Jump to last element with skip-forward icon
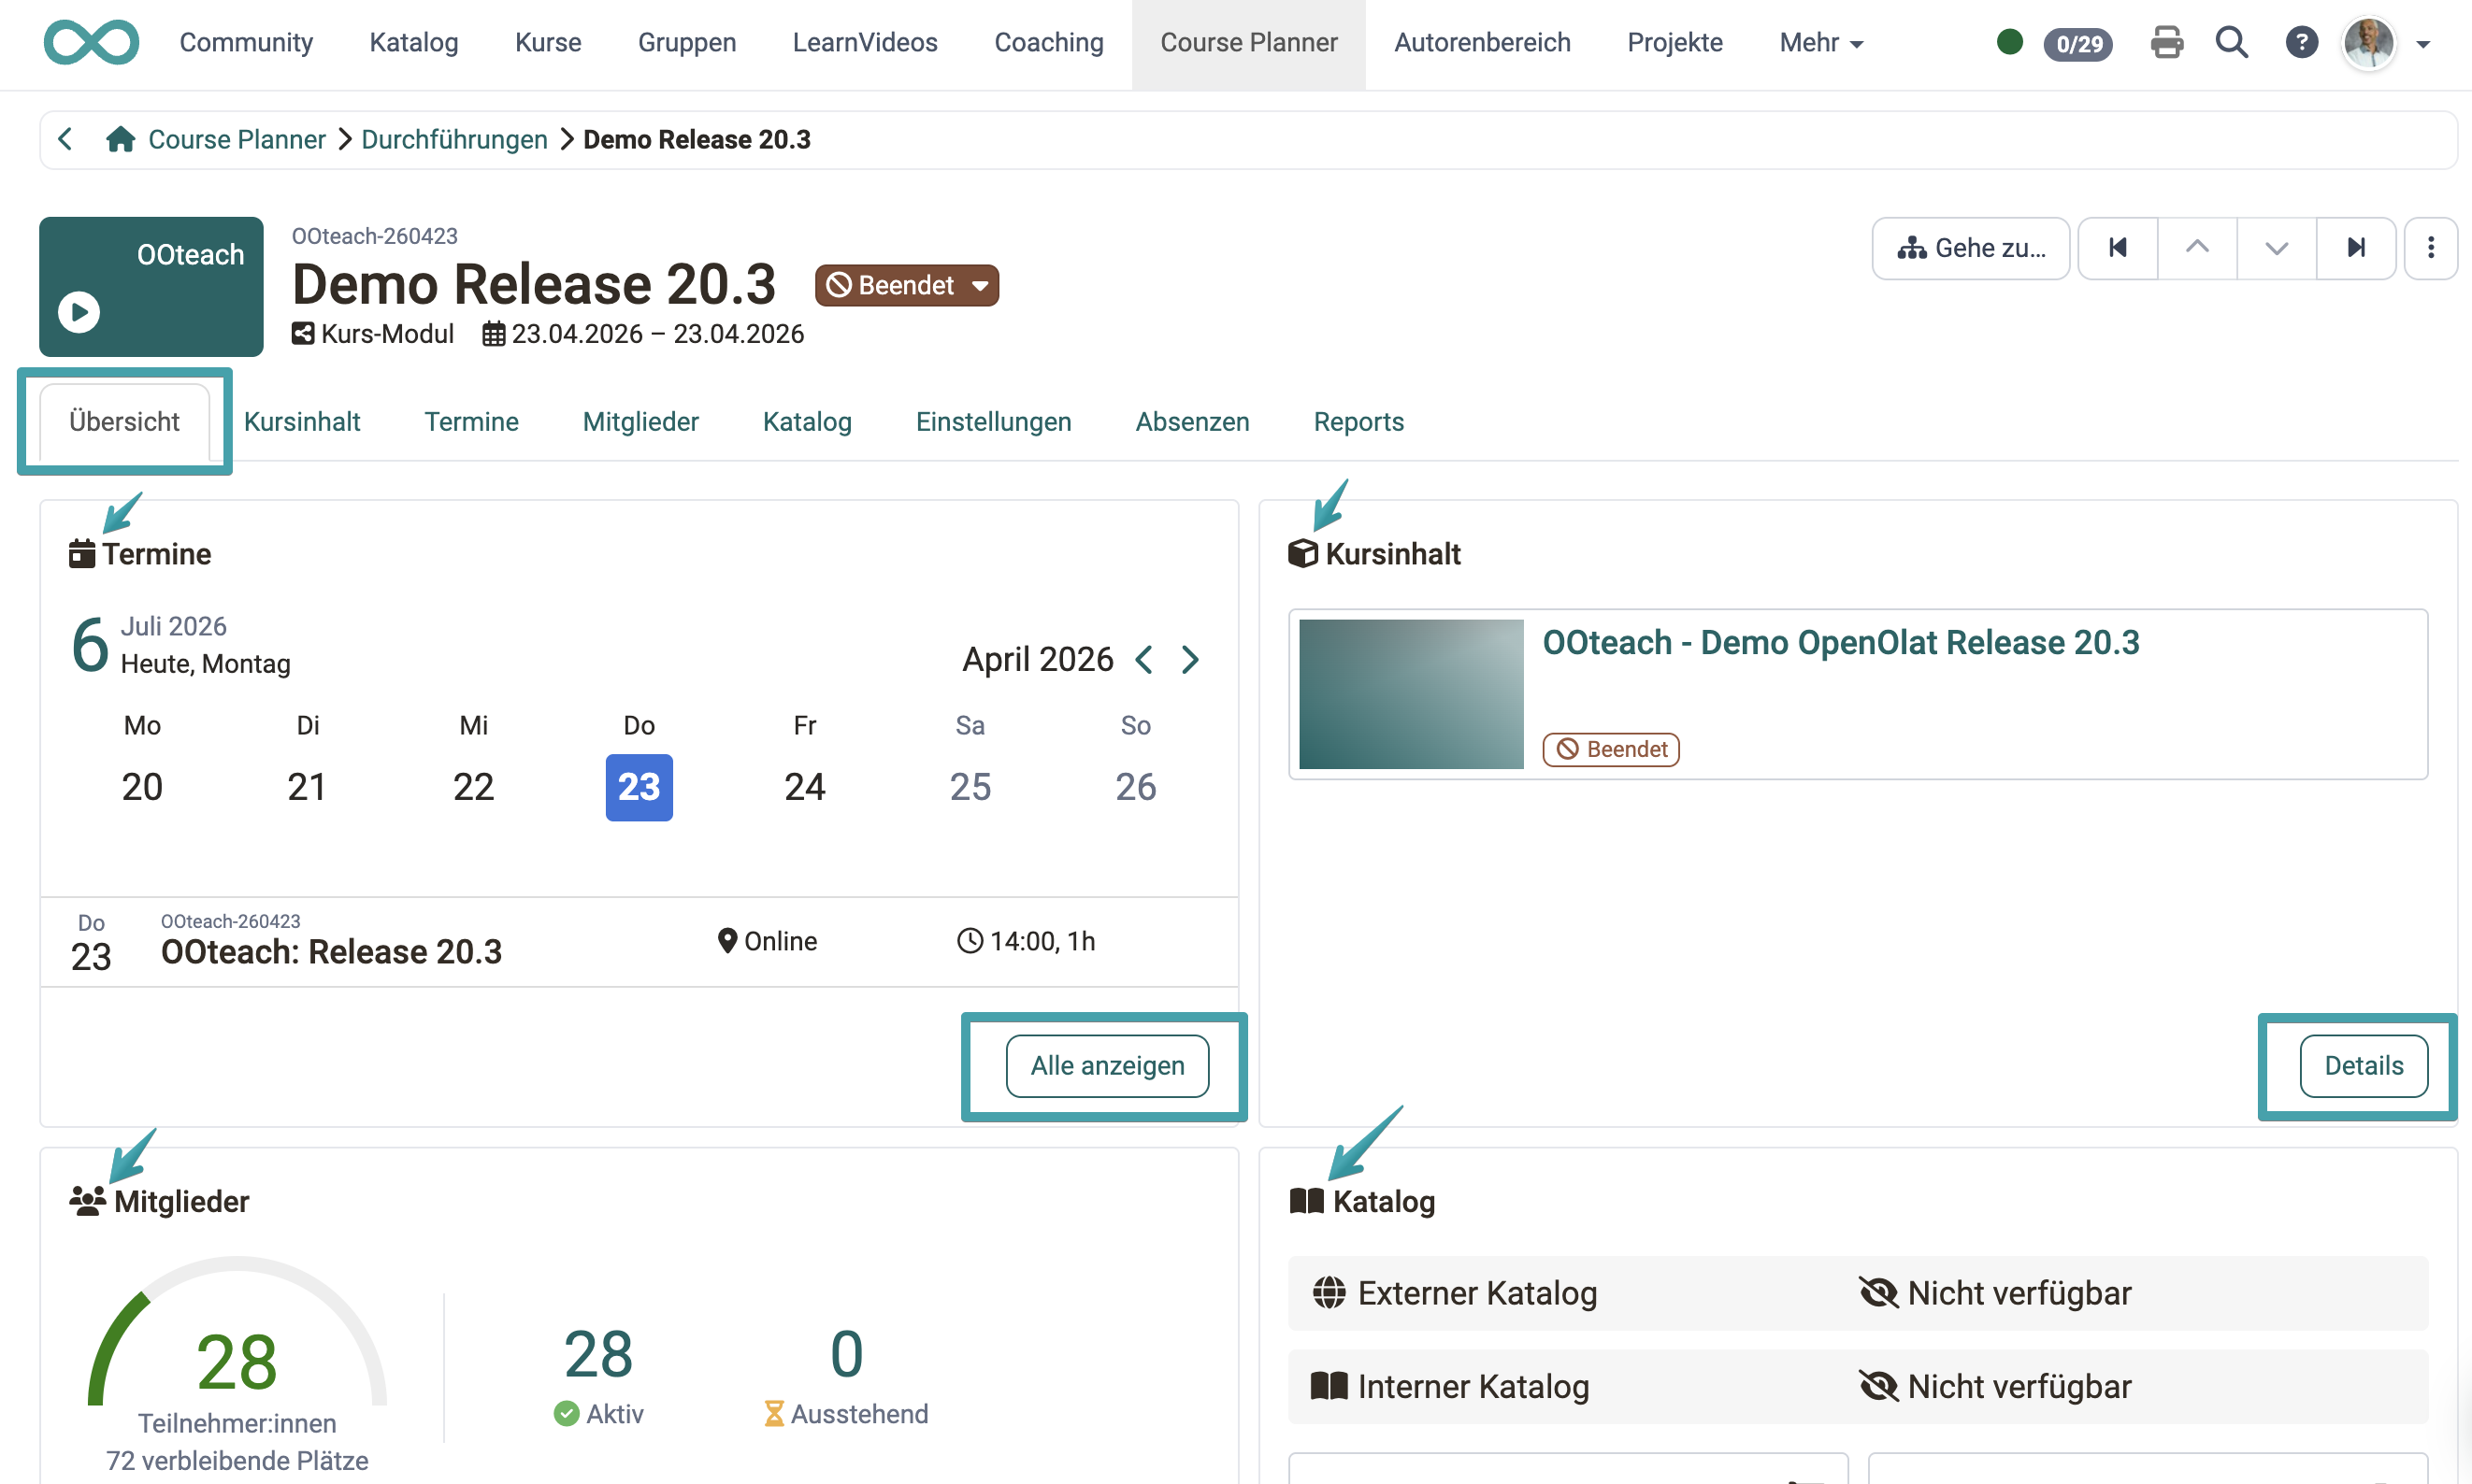The image size is (2472, 1484). click(x=2356, y=248)
